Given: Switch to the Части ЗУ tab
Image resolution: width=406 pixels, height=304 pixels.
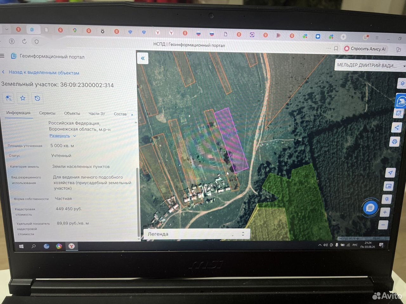Looking at the screenshot, I should (x=97, y=114).
